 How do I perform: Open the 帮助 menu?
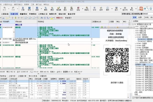pos(46,5)
